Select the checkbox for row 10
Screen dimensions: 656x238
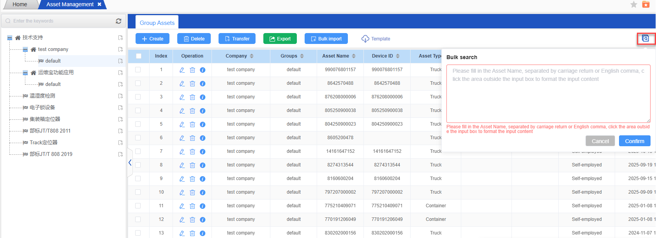pos(138,192)
